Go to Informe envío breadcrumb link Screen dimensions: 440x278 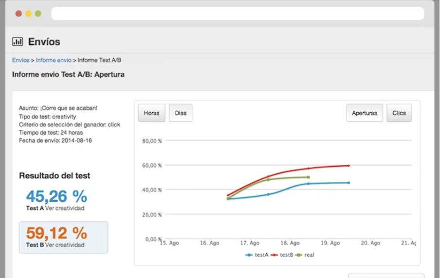(x=54, y=60)
